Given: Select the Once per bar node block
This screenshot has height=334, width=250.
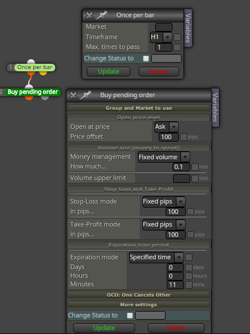Looking at the screenshot, I should (x=34, y=67).
